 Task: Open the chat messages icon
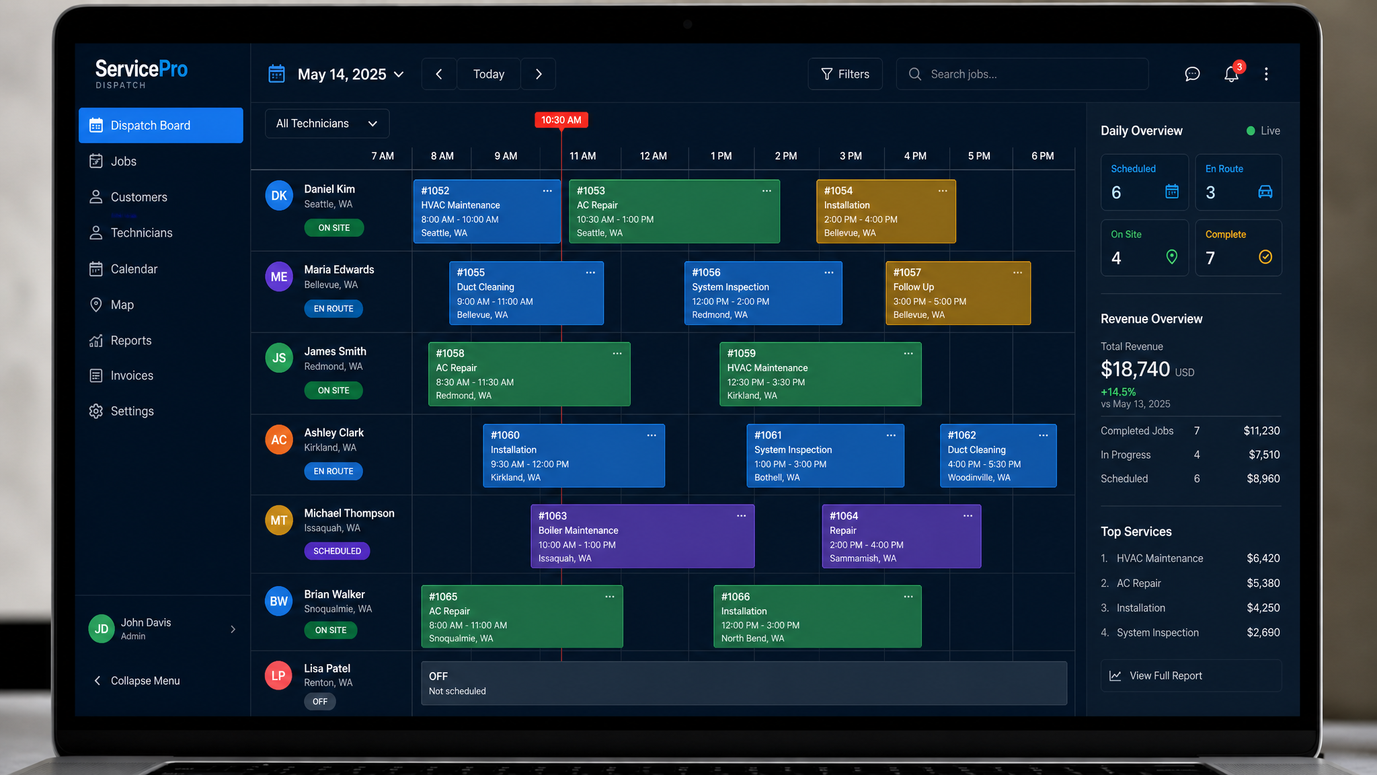click(x=1192, y=74)
